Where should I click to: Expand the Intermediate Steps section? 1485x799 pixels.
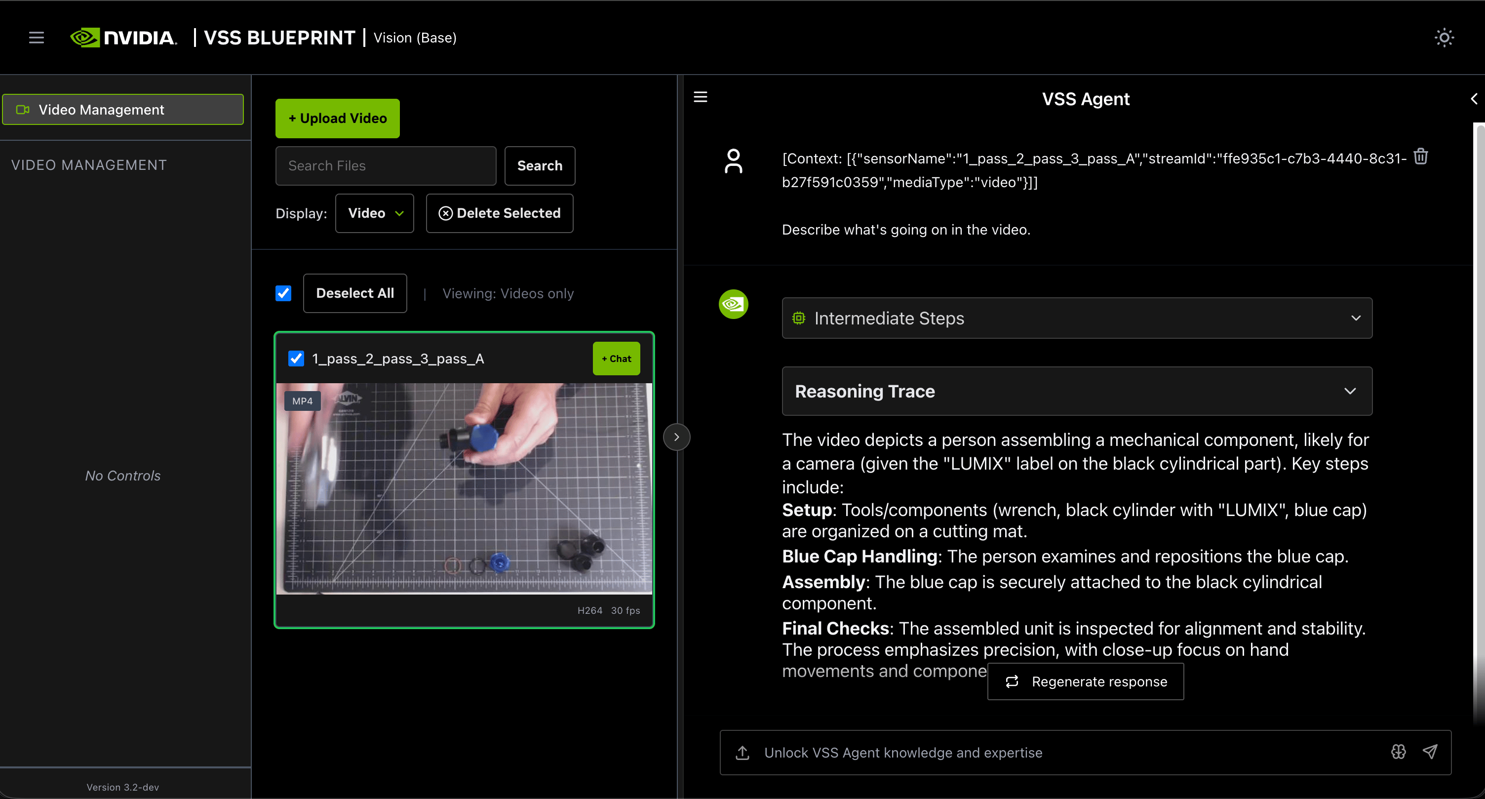click(1077, 318)
